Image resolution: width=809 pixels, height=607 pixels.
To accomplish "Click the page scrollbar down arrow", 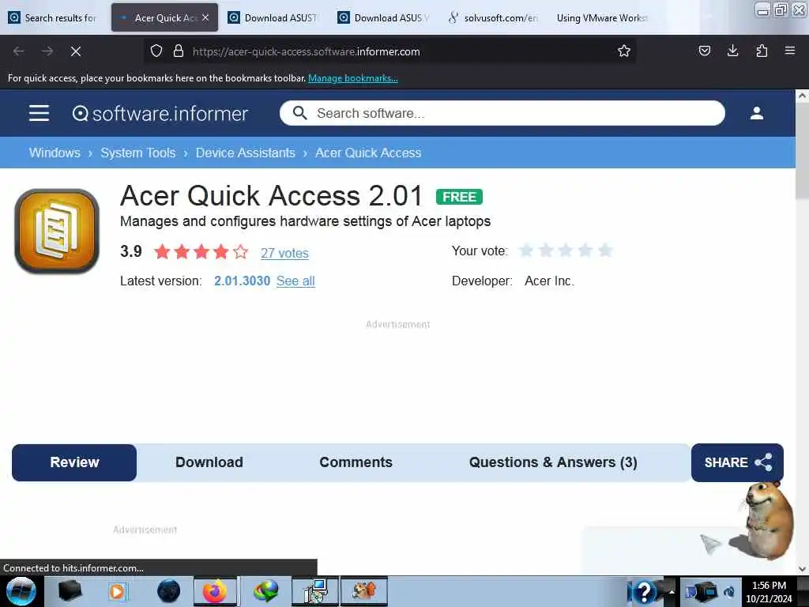I will pos(802,568).
